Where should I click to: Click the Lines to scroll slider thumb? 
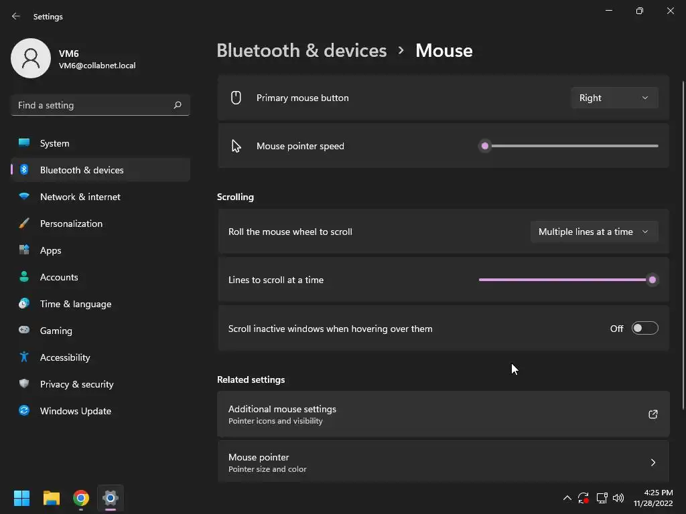click(x=653, y=280)
